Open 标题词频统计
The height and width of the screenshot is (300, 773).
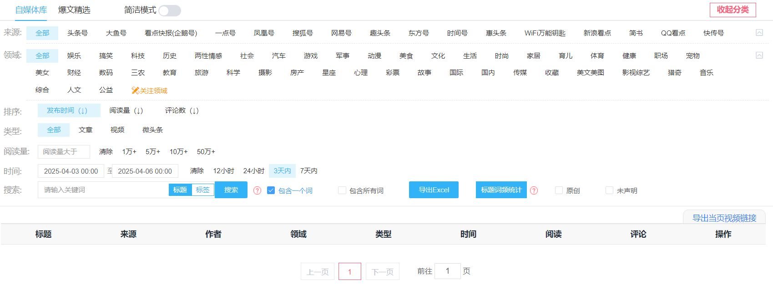(x=501, y=190)
